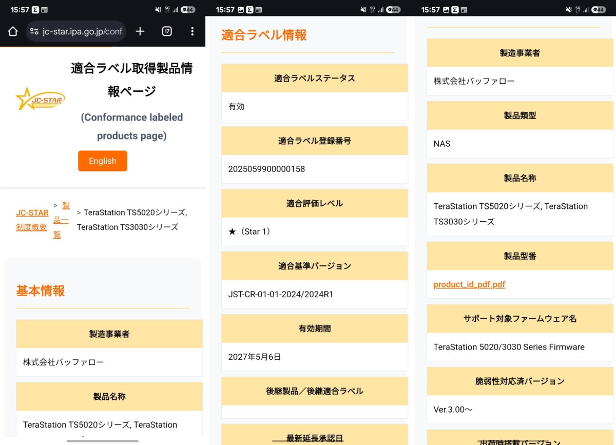Click the 製品類型 header

pyautogui.click(x=520, y=115)
